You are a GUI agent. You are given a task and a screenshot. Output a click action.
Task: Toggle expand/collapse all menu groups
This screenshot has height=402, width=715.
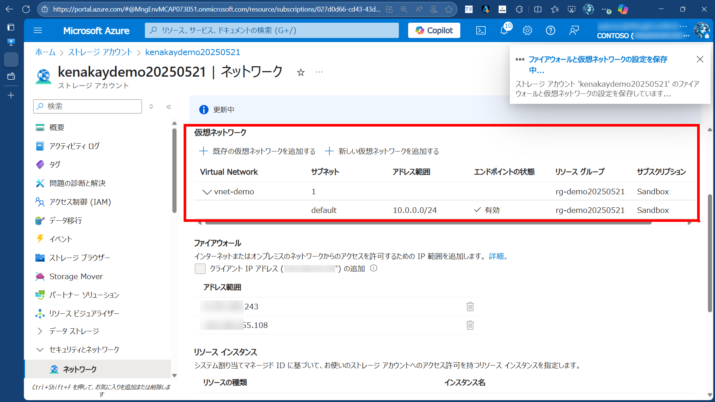coord(151,106)
